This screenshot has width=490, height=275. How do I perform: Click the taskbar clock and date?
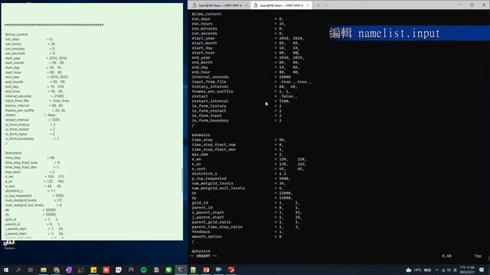pyautogui.click(x=468, y=270)
